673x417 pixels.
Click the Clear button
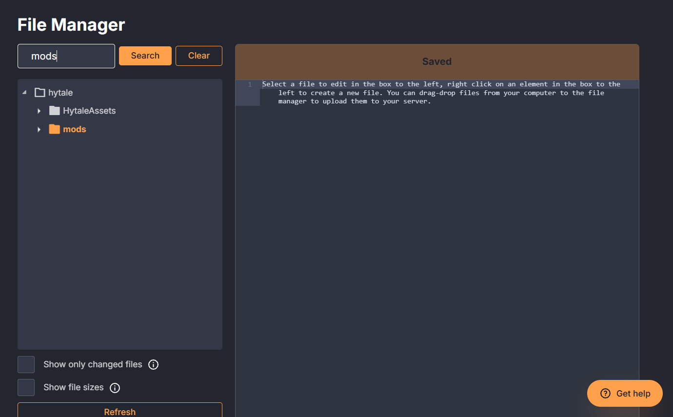coord(198,56)
